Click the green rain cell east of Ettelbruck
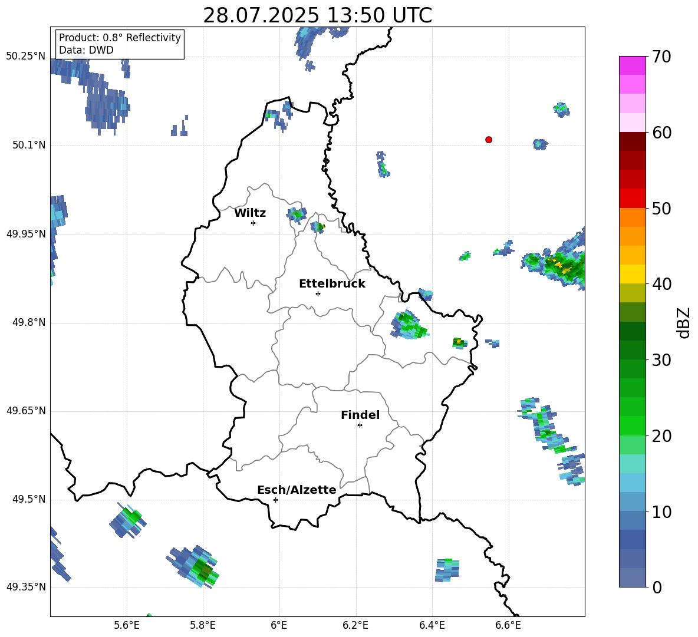This screenshot has width=698, height=637. click(x=409, y=325)
